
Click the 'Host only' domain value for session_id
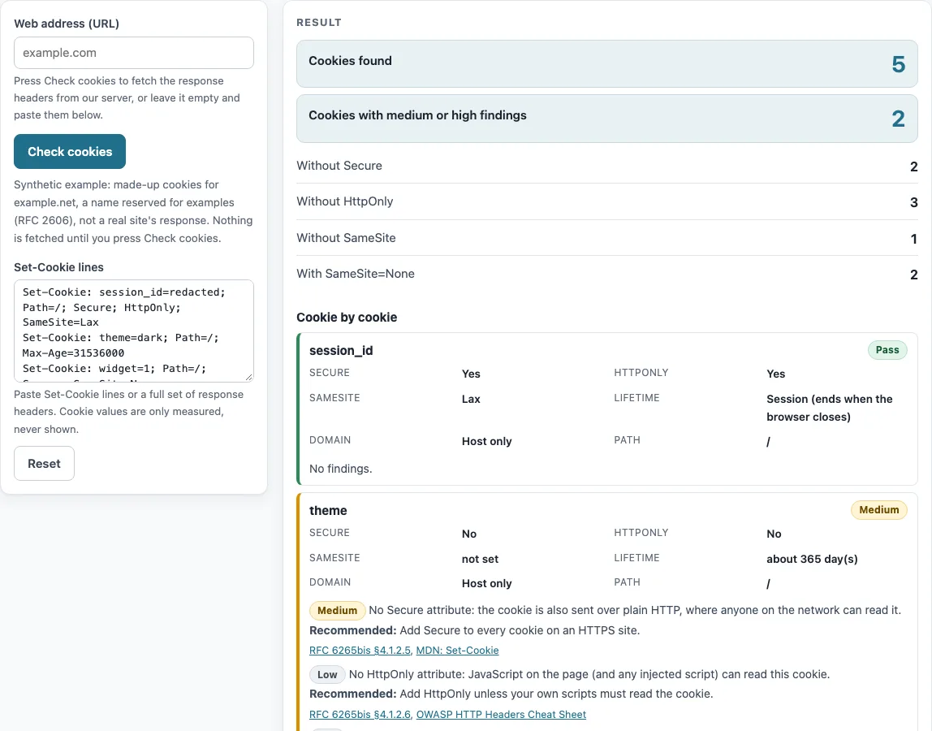[486, 441]
